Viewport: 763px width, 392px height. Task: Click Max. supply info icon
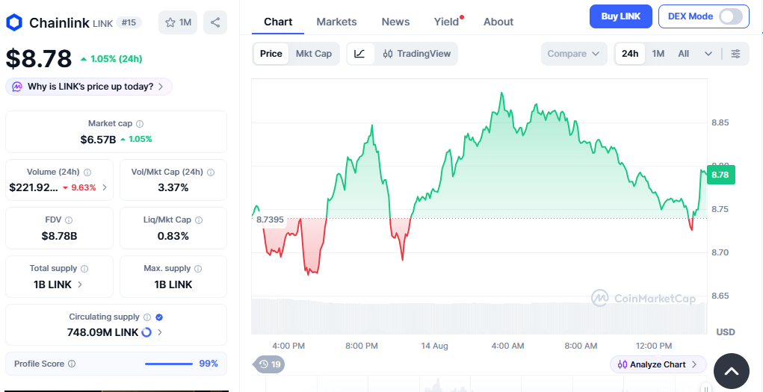pos(198,269)
